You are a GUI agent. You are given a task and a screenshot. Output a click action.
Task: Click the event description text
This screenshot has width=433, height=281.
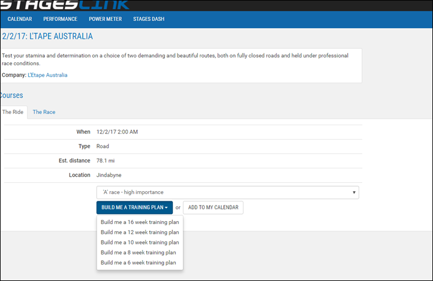click(x=174, y=59)
